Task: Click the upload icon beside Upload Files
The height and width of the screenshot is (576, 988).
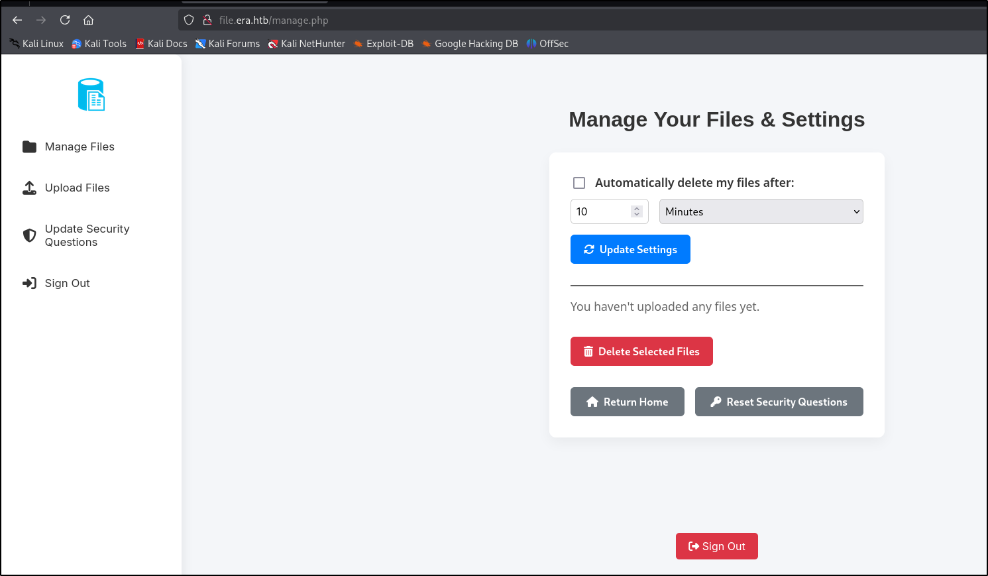Action: 29,188
